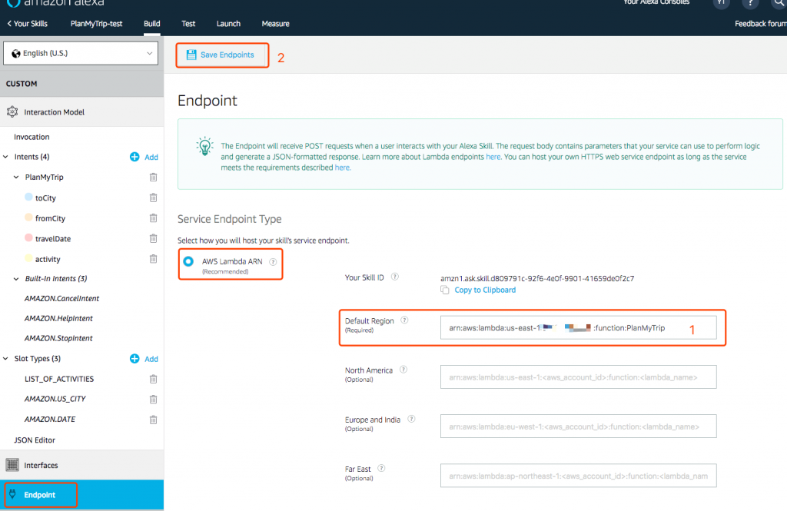Switch to the Test tab

[188, 24]
